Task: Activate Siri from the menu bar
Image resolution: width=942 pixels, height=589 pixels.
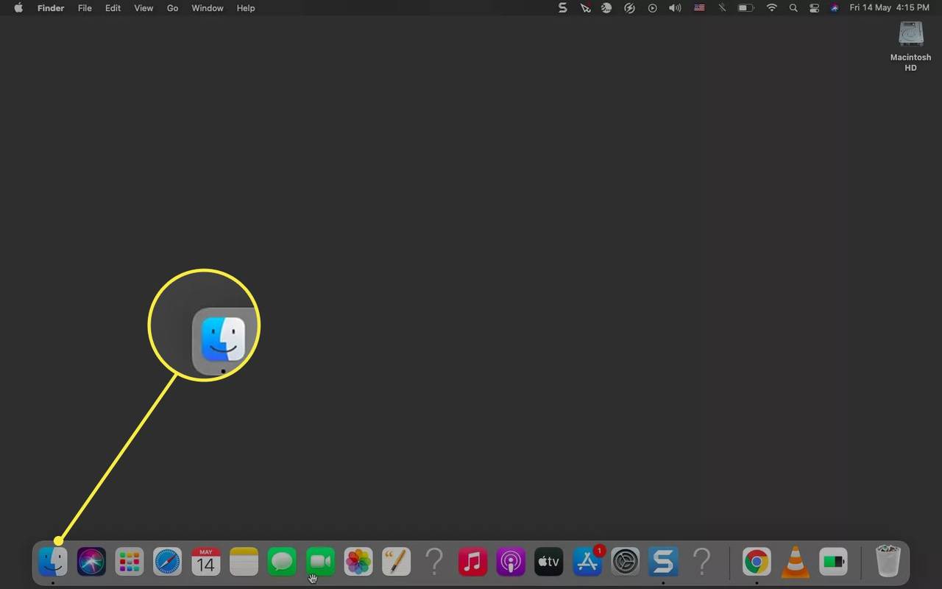Action: pyautogui.click(x=835, y=8)
